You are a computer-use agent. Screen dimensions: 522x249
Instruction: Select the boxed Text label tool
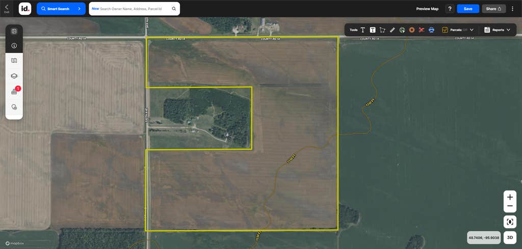point(373,30)
